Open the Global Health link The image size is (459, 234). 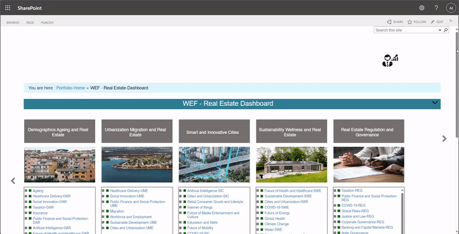point(275,219)
